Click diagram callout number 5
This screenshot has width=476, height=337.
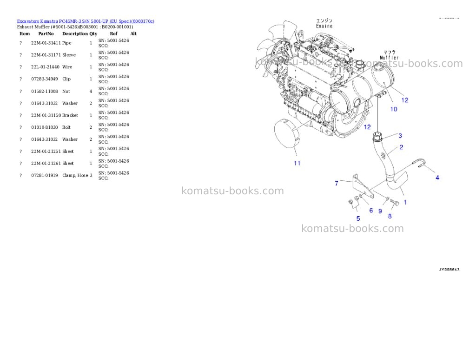coord(358,218)
